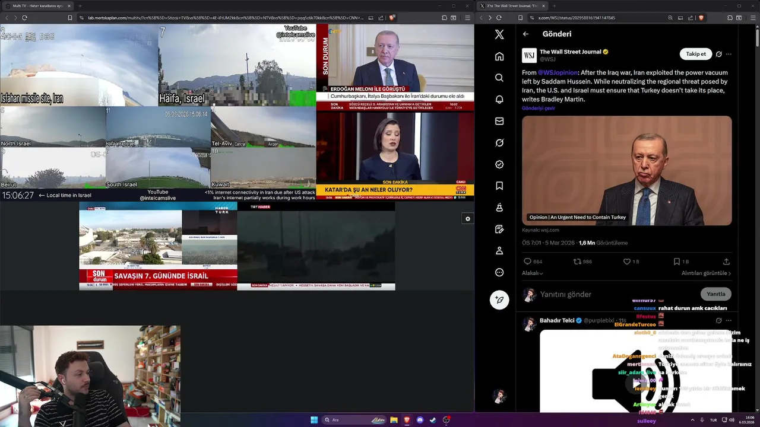
Task: Open Discord from the taskbar
Action: click(x=420, y=420)
